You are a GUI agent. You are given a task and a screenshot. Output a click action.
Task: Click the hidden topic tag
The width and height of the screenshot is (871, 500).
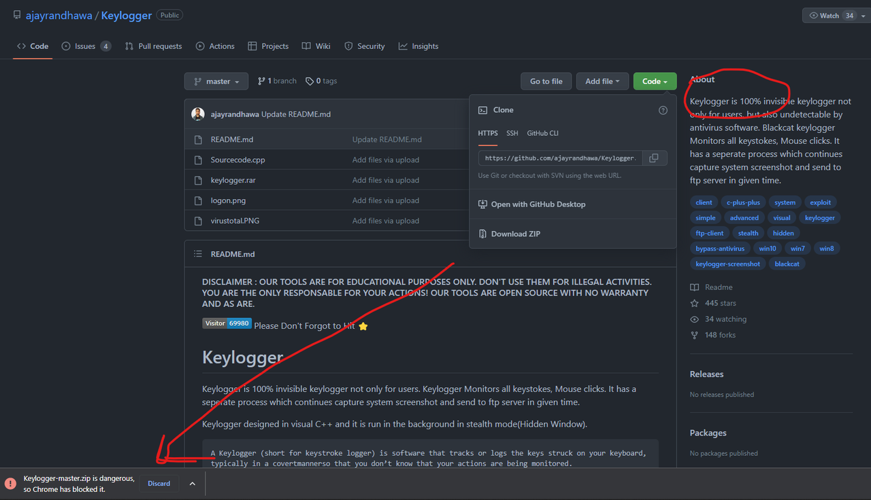pyautogui.click(x=783, y=233)
